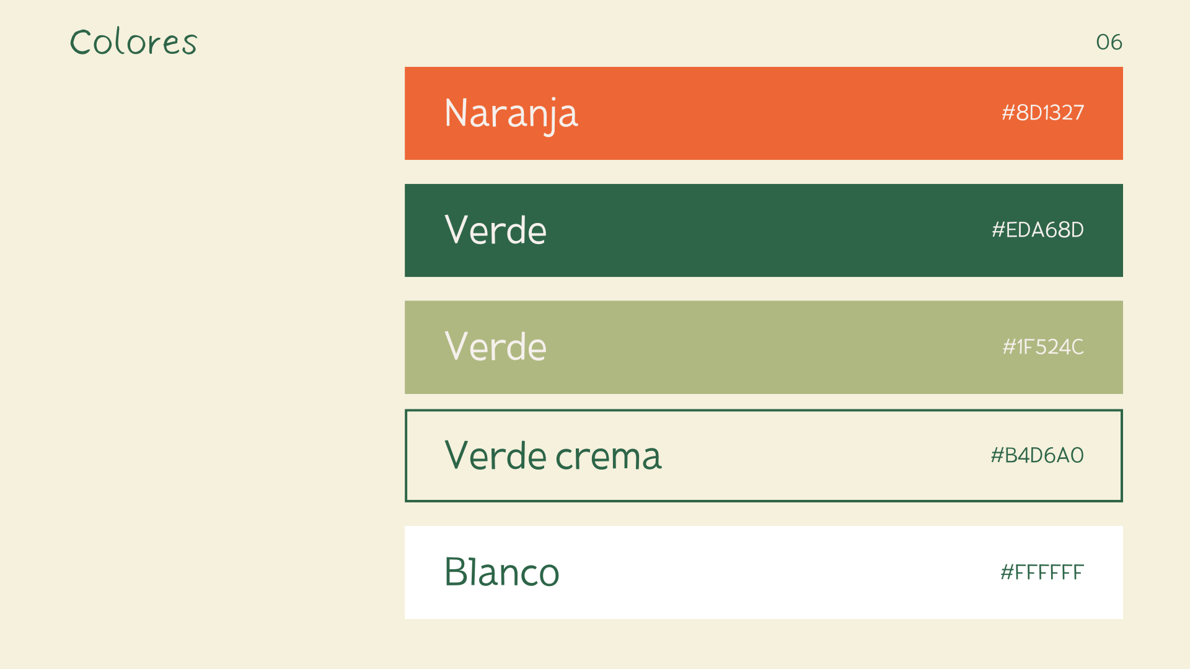Image resolution: width=1190 pixels, height=669 pixels.
Task: Click the hex code #1F524C
Action: pos(1043,347)
